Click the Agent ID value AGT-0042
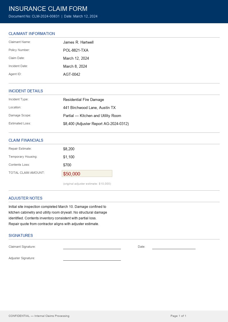The image size is (228, 322). click(72, 75)
